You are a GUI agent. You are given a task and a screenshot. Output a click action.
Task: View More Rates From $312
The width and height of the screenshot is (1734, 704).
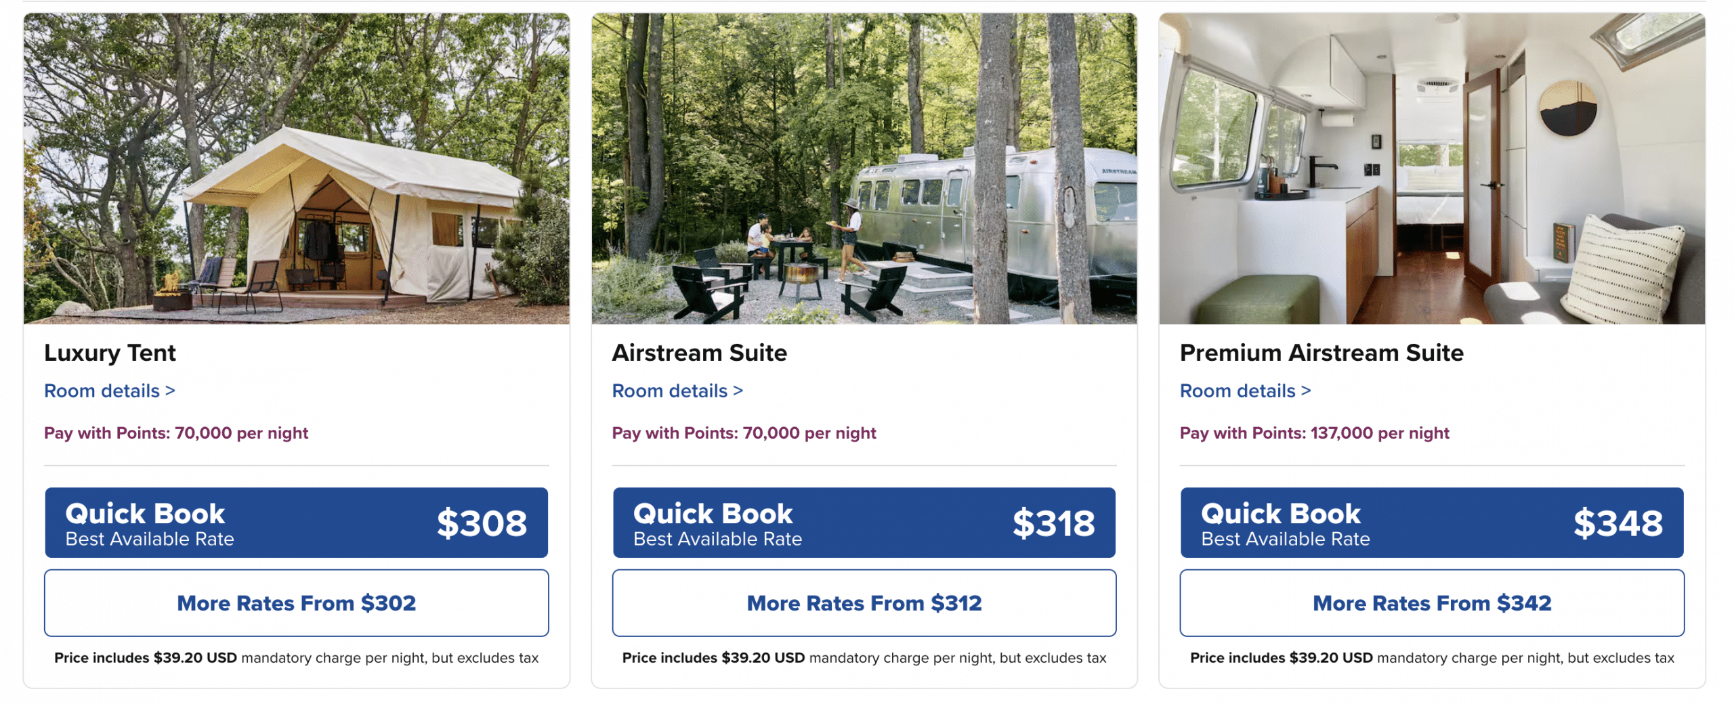864,602
